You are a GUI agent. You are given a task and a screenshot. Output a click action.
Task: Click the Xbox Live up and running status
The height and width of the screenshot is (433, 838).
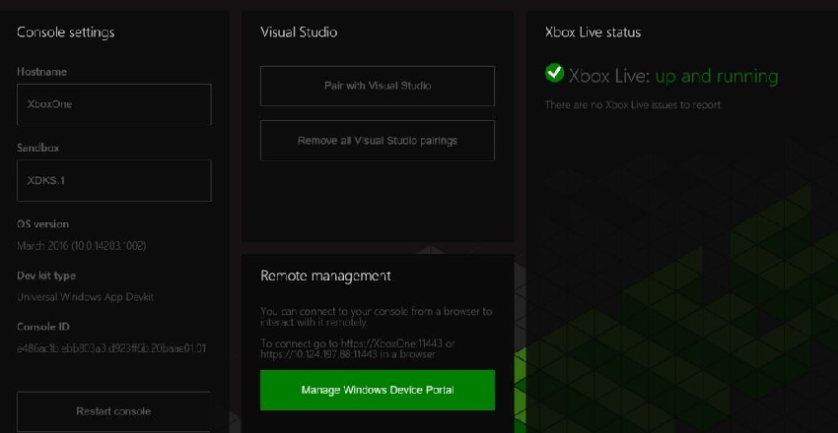tap(672, 76)
